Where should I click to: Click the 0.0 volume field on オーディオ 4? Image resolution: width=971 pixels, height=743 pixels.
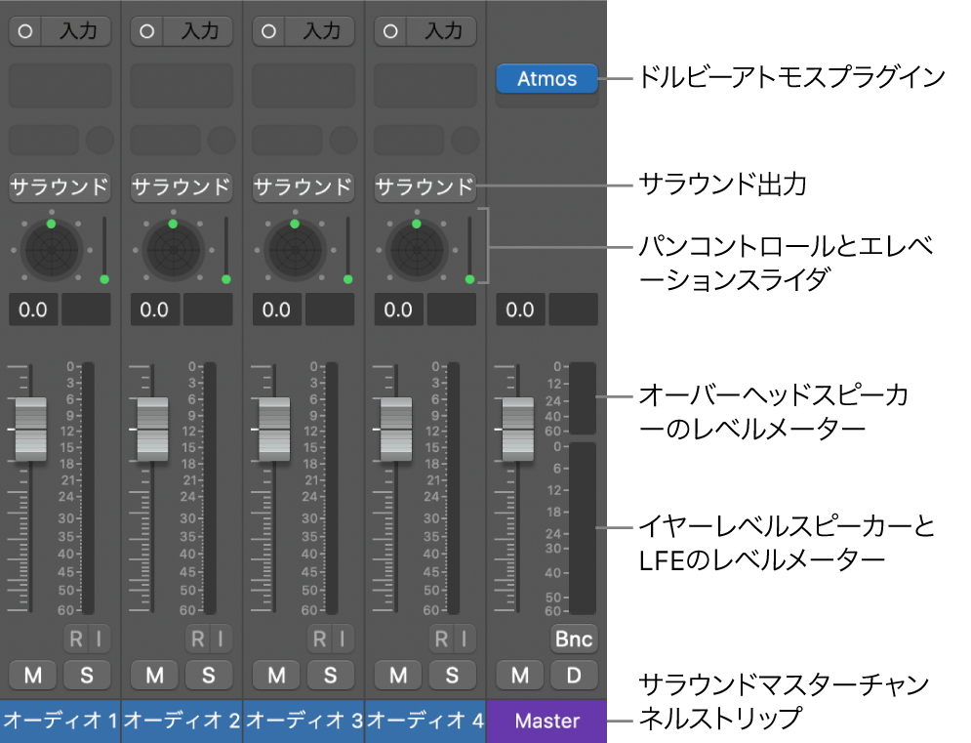pyautogui.click(x=398, y=310)
